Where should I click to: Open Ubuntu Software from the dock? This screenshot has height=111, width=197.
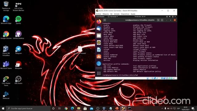[99, 56]
